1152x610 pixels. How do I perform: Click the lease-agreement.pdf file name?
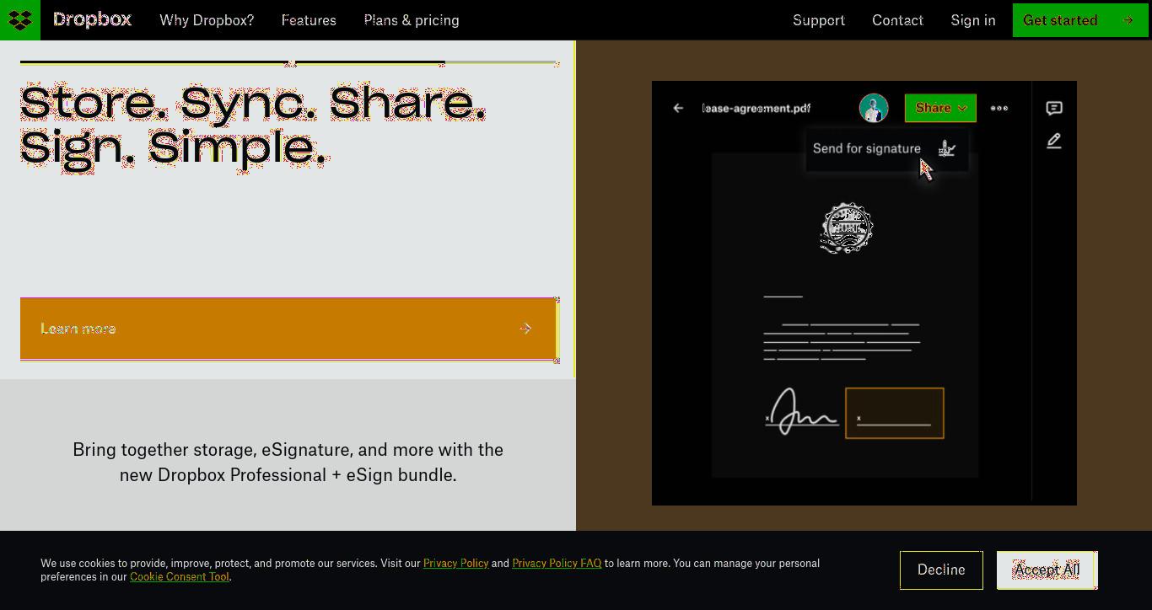tap(756, 108)
